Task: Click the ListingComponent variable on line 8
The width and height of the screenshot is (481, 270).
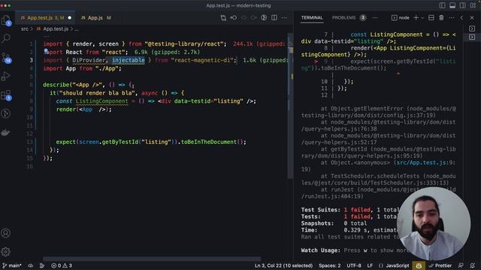Action: [x=102, y=101]
